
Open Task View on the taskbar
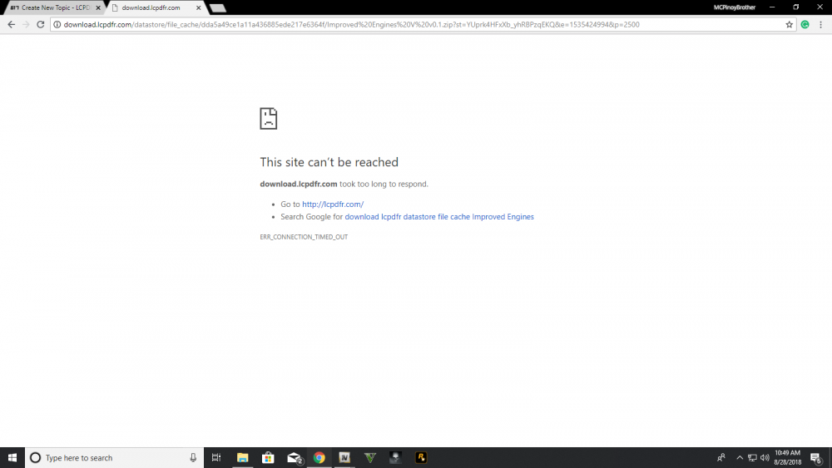tap(216, 457)
